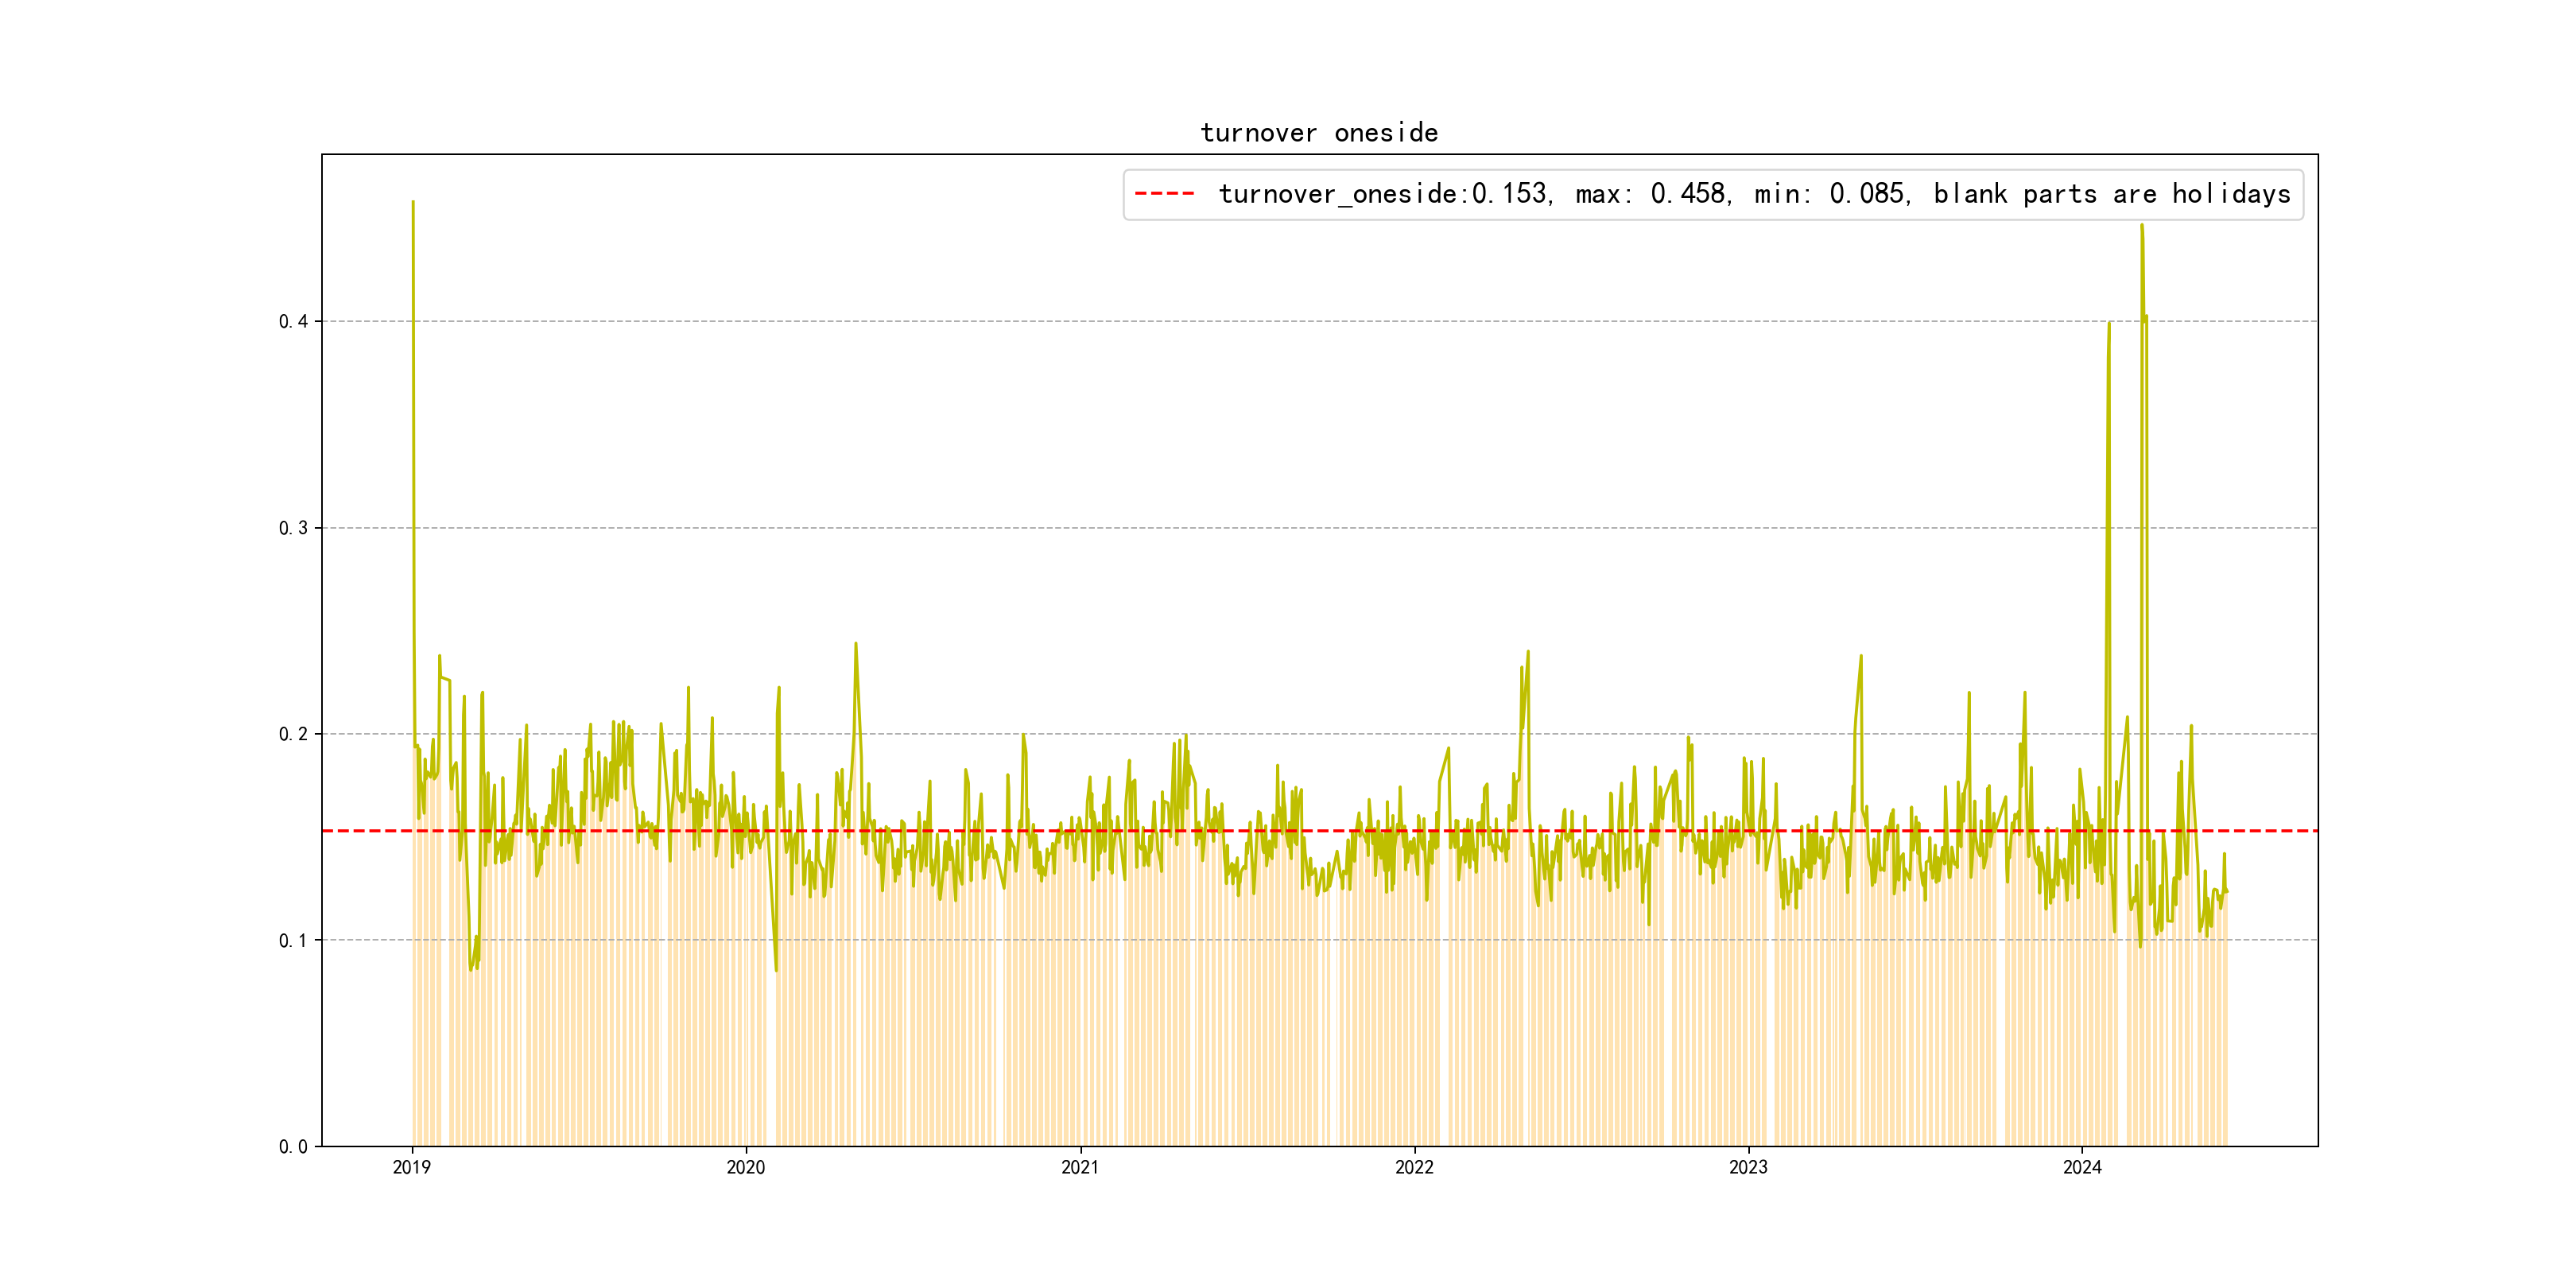The image size is (2576, 1288).
Task: Click the 'min: 0.085' text in legend
Action: [1830, 194]
